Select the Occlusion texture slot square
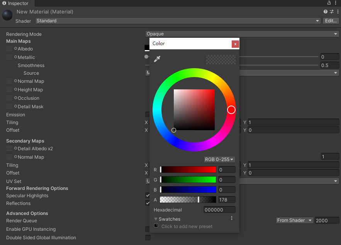The width and height of the screenshot is (341, 245). 9,97
